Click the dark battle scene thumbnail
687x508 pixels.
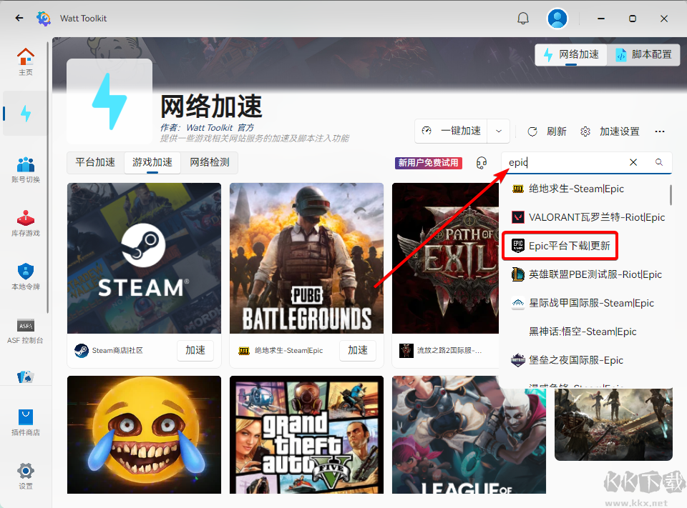click(x=613, y=424)
